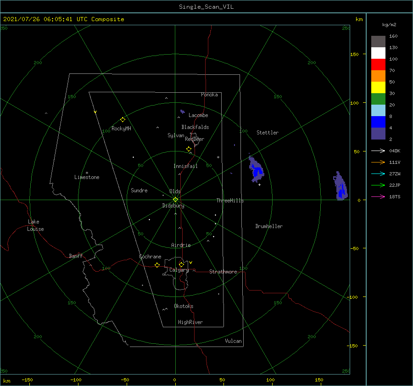Screen dimensions: 413x386
Task: Click the Didsbury label
Action: (x=173, y=206)
